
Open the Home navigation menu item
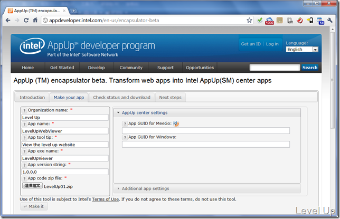coord(28,68)
